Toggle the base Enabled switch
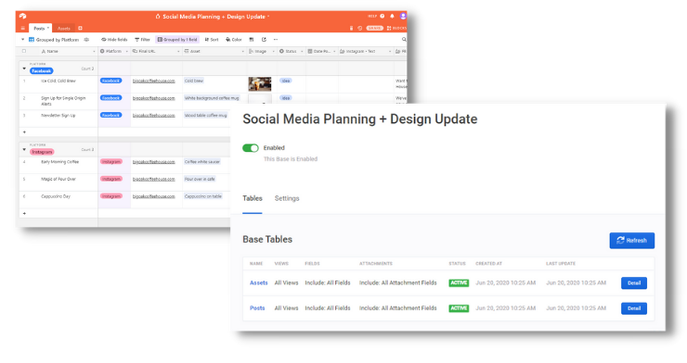Image resolution: width=687 pixels, height=363 pixels. pyautogui.click(x=251, y=148)
